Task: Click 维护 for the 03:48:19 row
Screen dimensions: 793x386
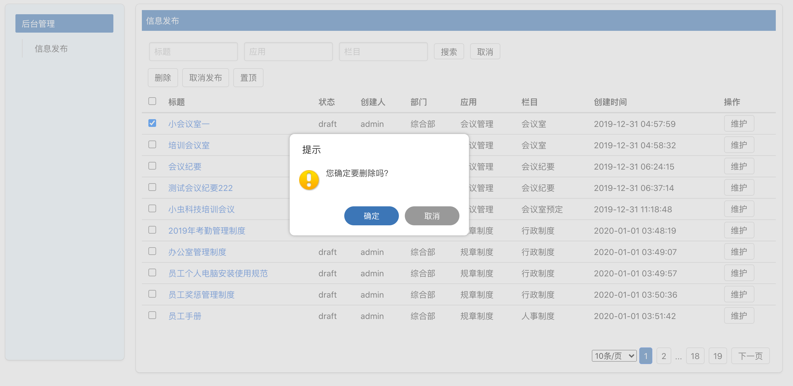Action: pyautogui.click(x=739, y=230)
